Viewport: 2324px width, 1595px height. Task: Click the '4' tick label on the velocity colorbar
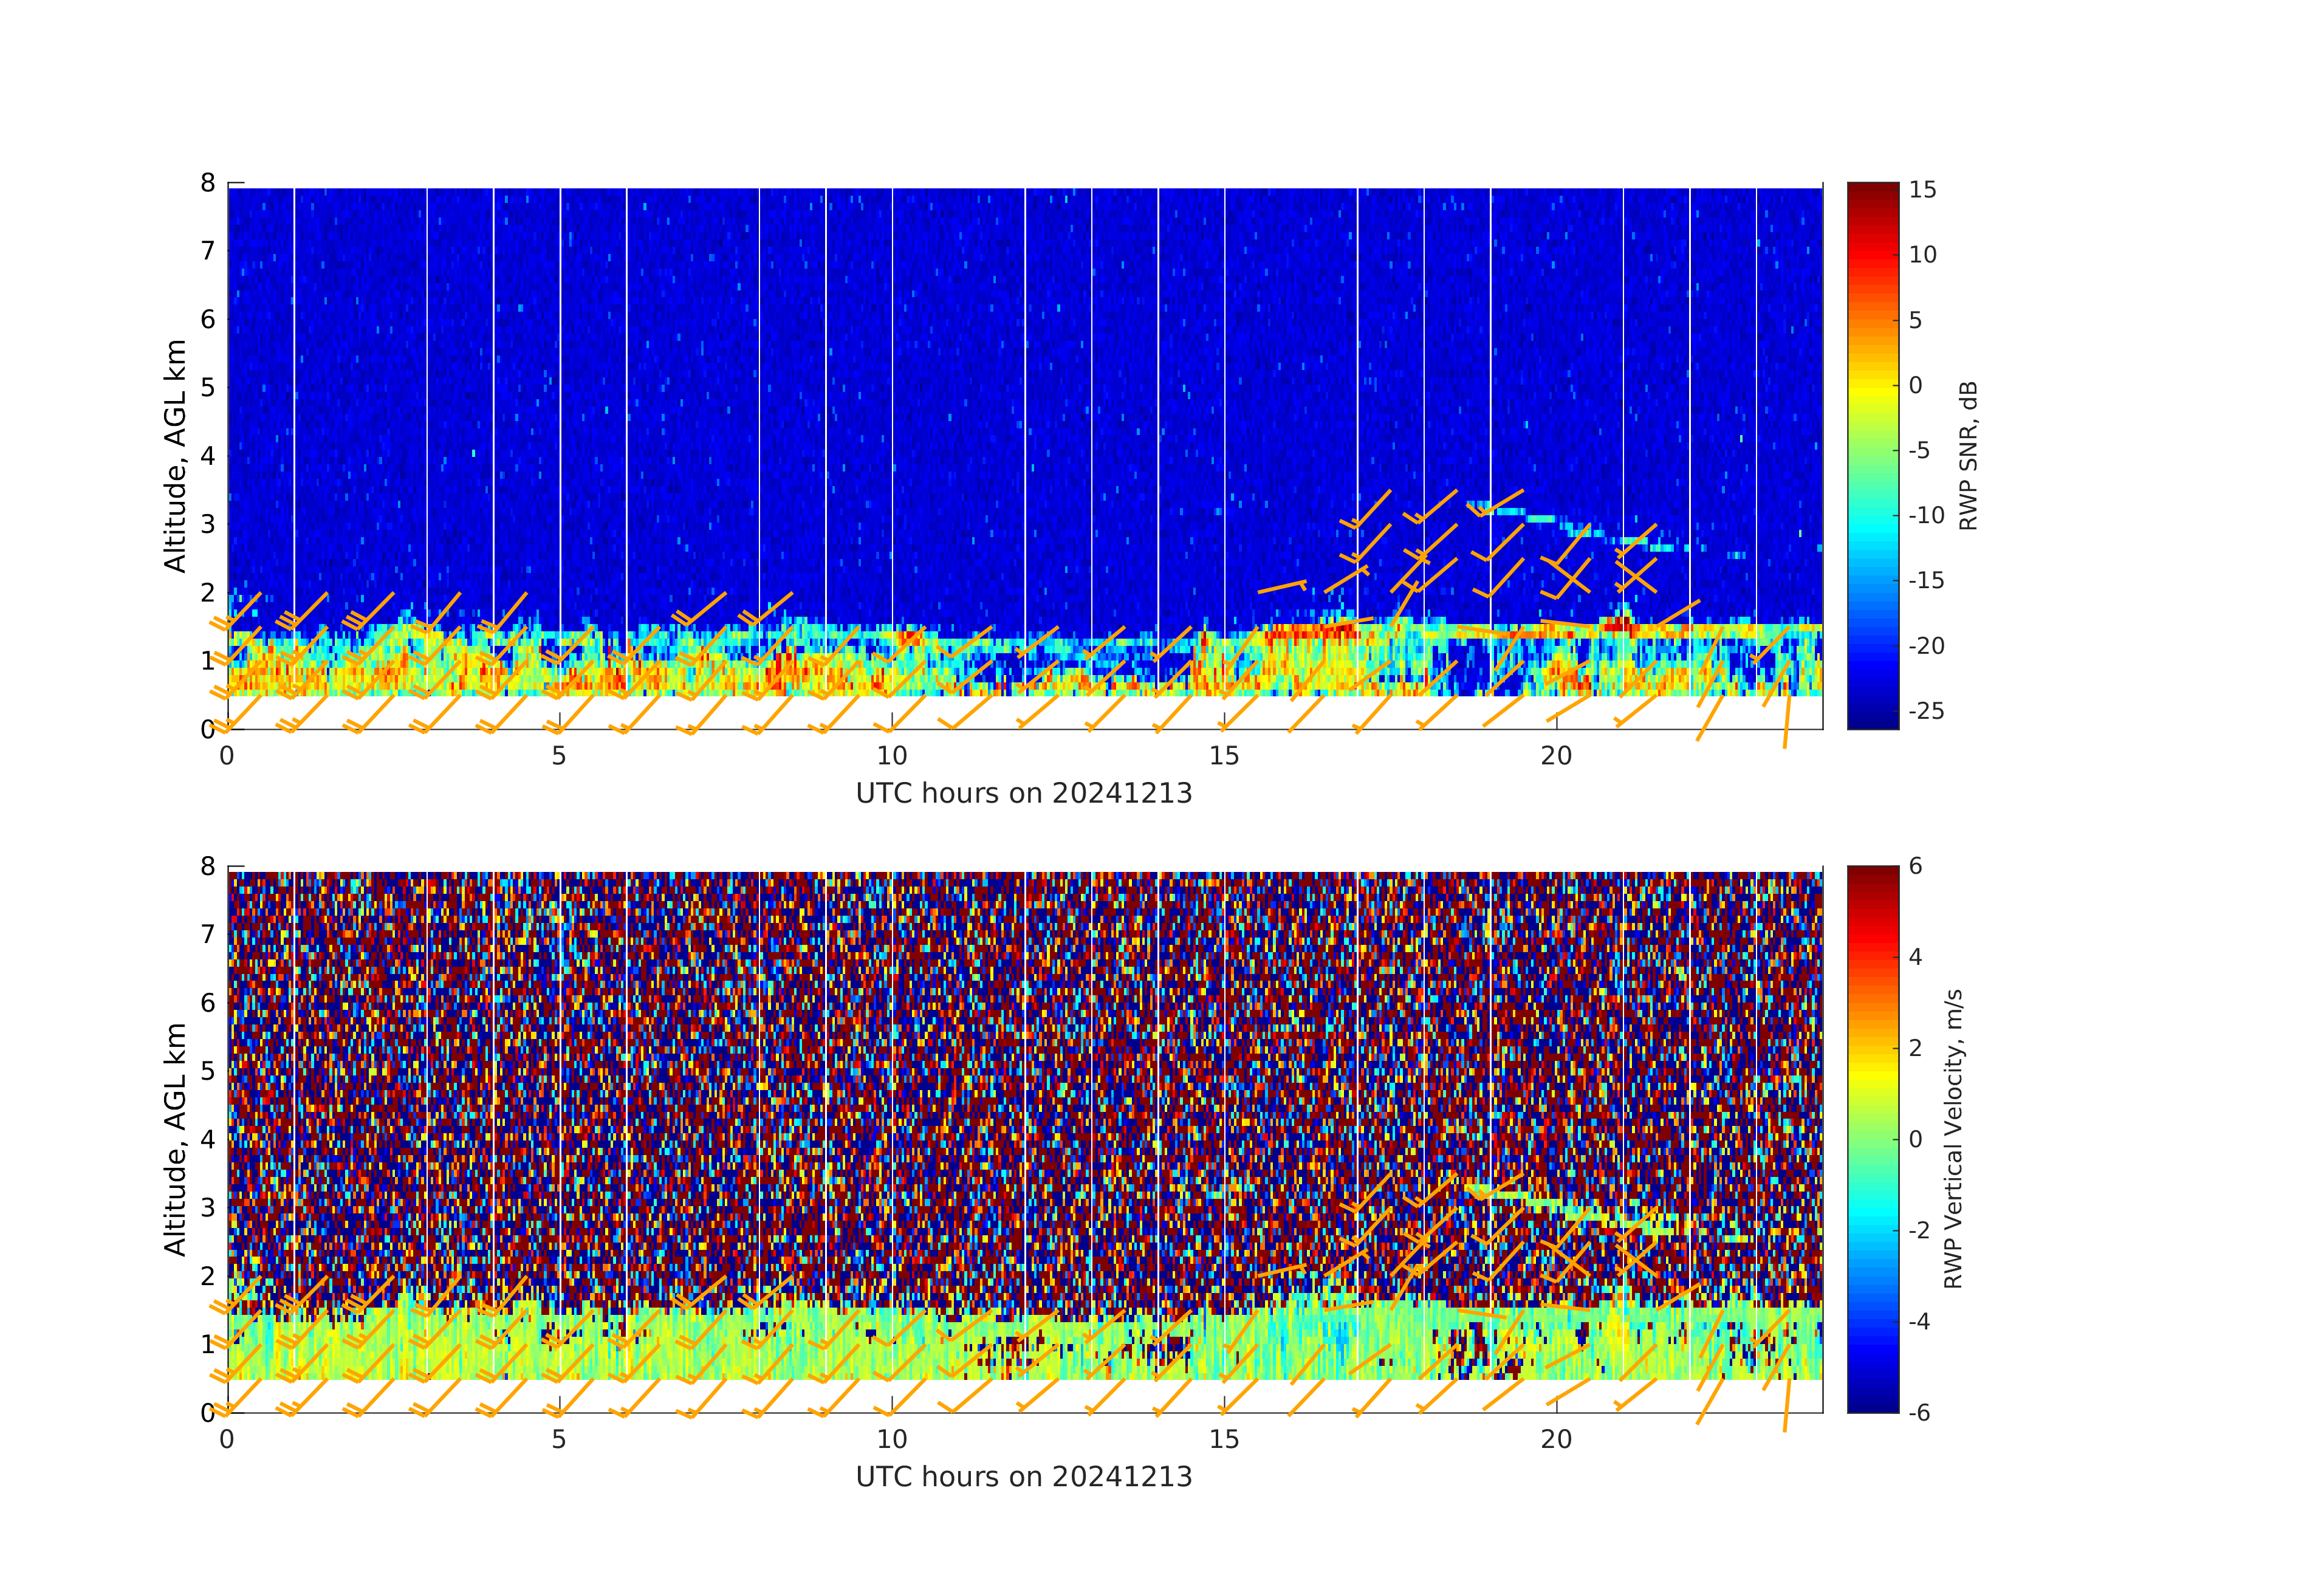pos(1916,957)
